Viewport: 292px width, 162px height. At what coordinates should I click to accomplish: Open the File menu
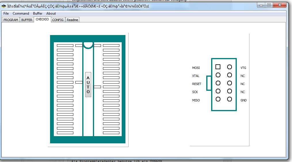[x=6, y=14]
